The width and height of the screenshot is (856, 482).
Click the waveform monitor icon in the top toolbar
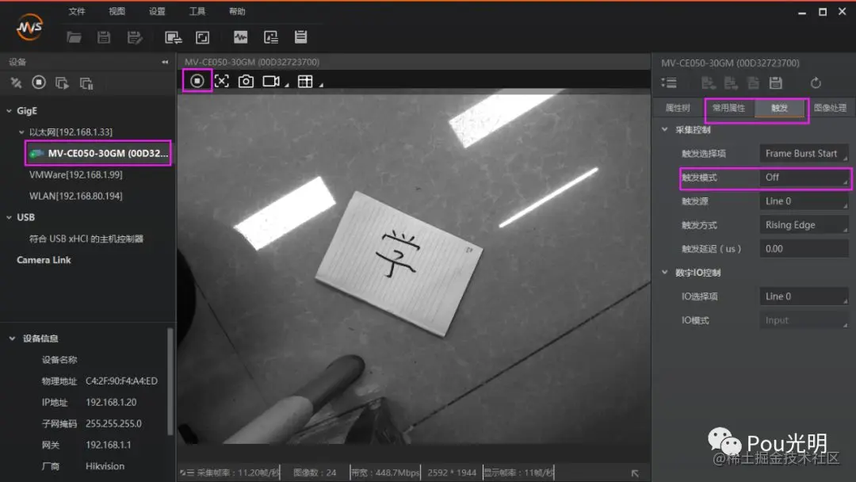[240, 37]
